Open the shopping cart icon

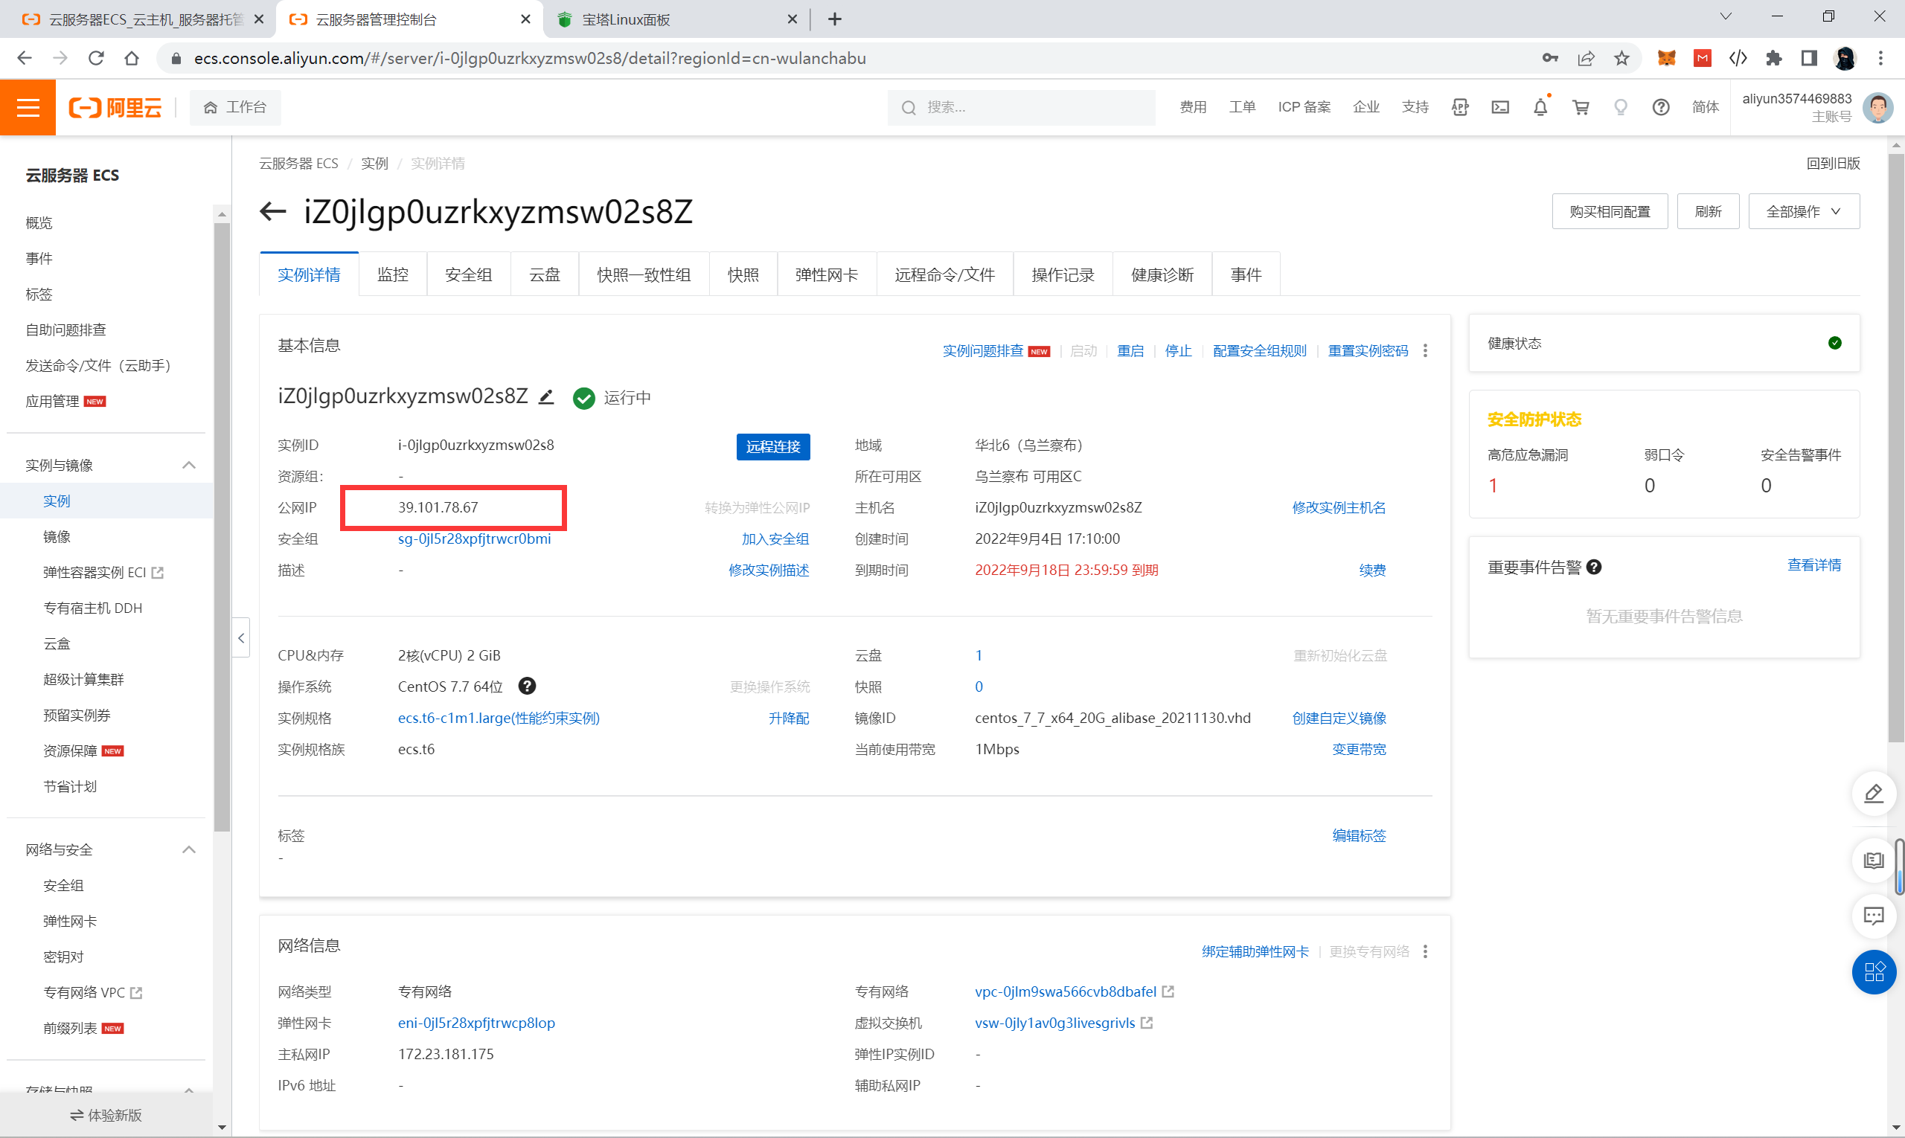point(1581,107)
